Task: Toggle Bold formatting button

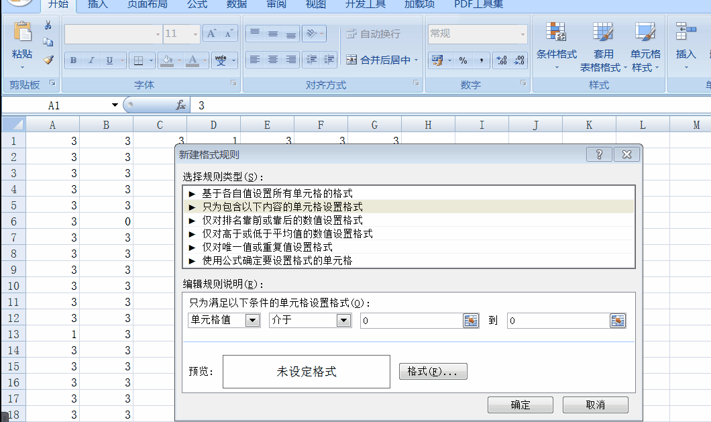Action: [73, 60]
